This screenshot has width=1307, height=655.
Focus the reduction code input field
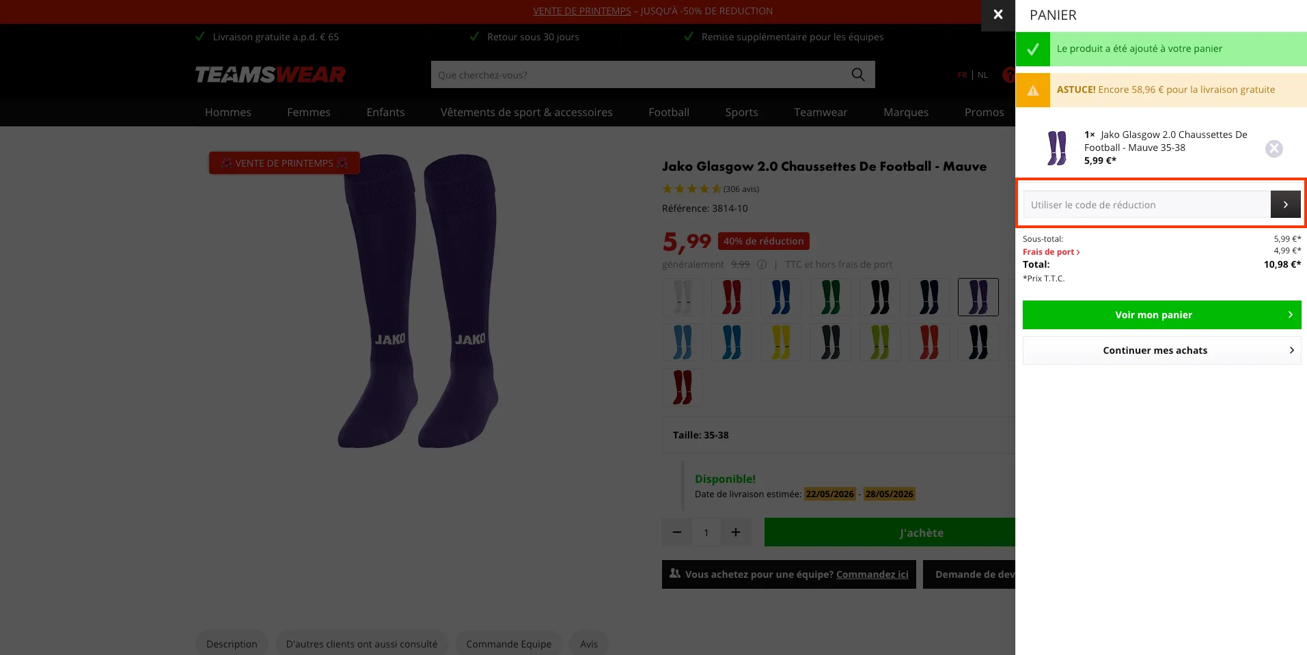coord(1146,204)
